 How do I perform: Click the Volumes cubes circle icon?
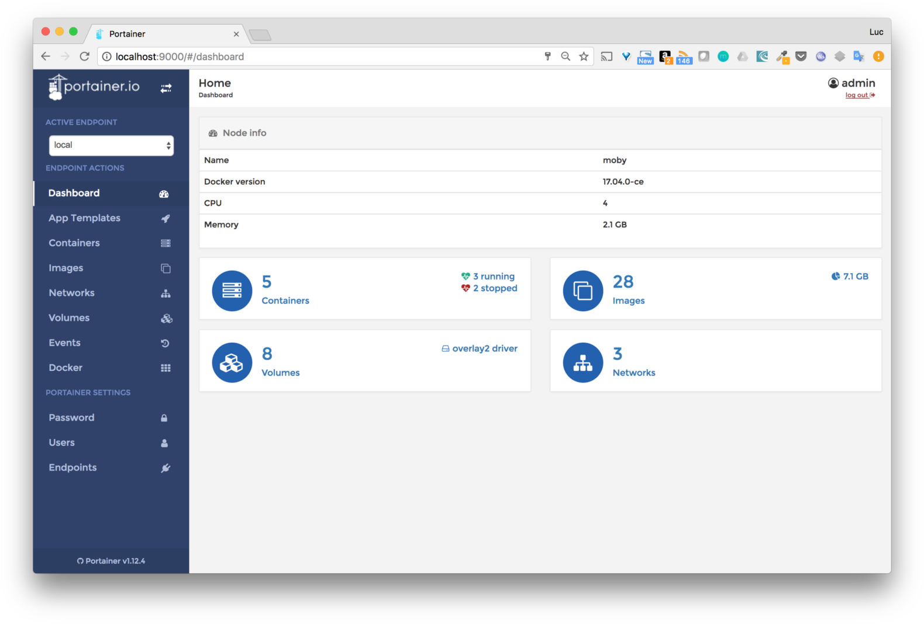232,363
